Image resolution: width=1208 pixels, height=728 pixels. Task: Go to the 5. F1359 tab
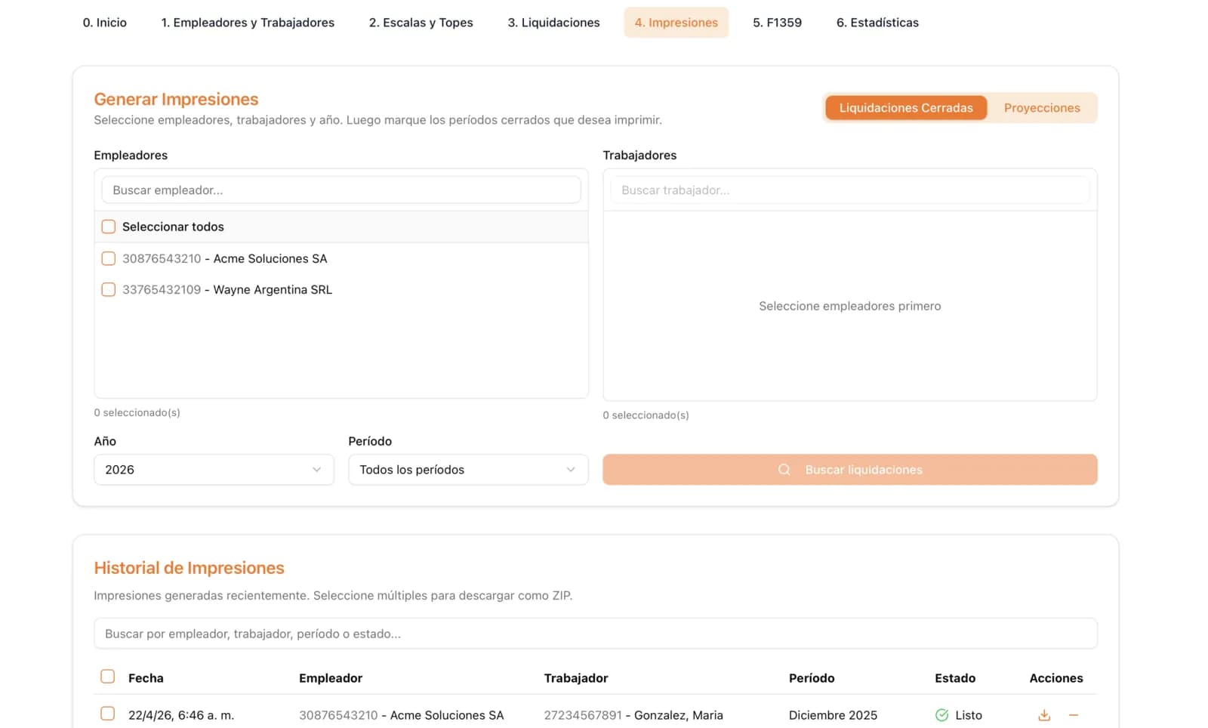coord(777,23)
